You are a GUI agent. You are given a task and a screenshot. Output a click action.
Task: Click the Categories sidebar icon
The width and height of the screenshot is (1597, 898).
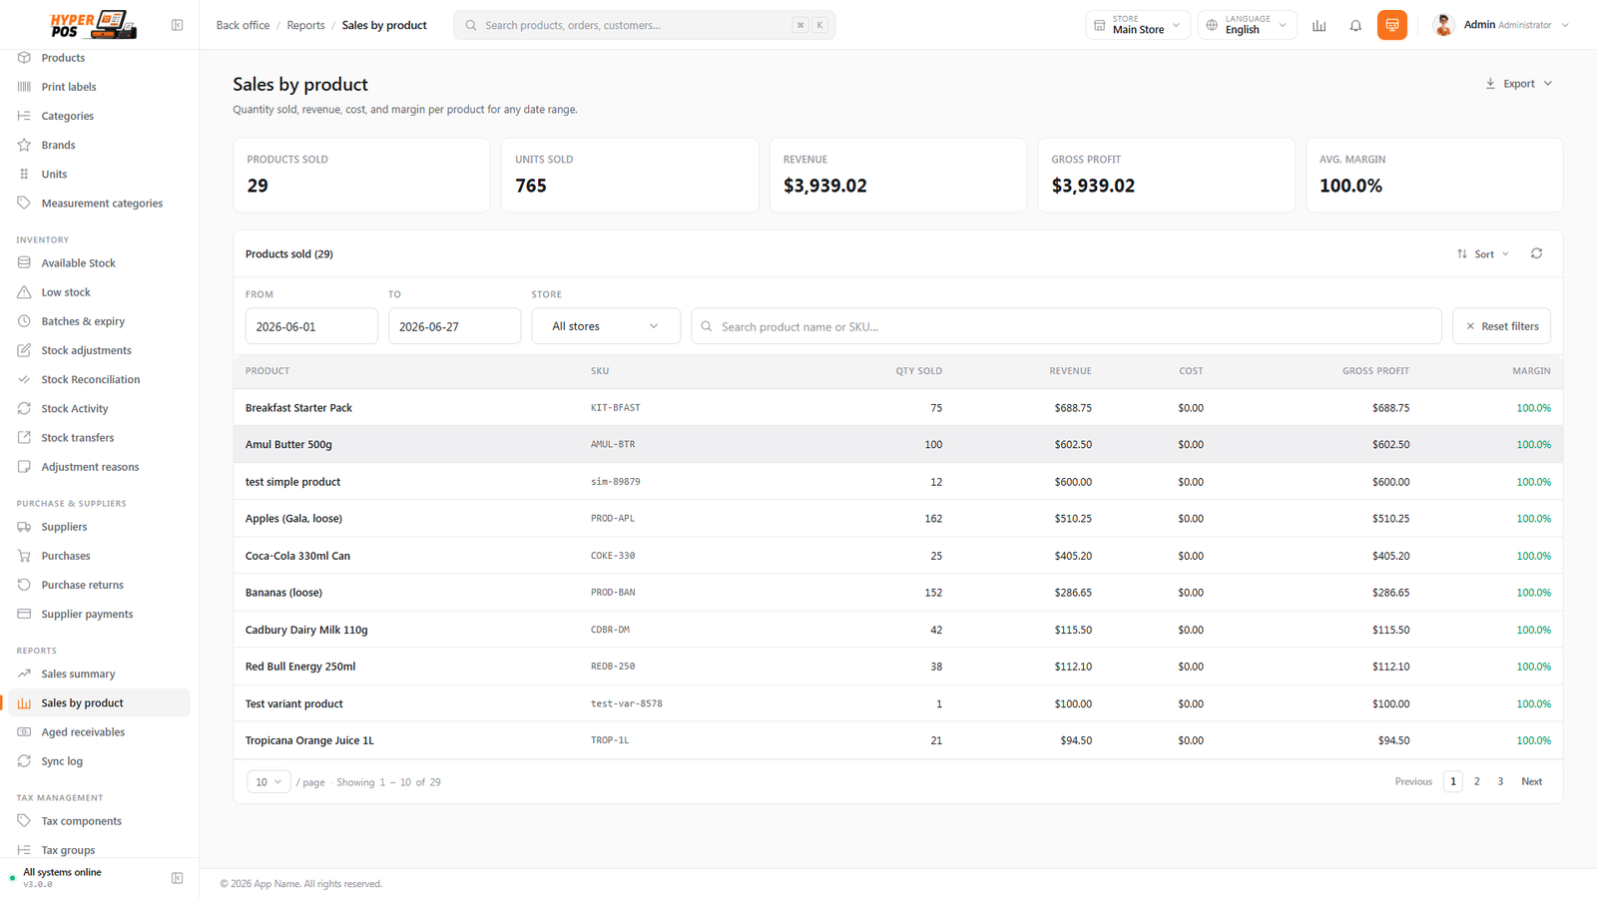[24, 116]
